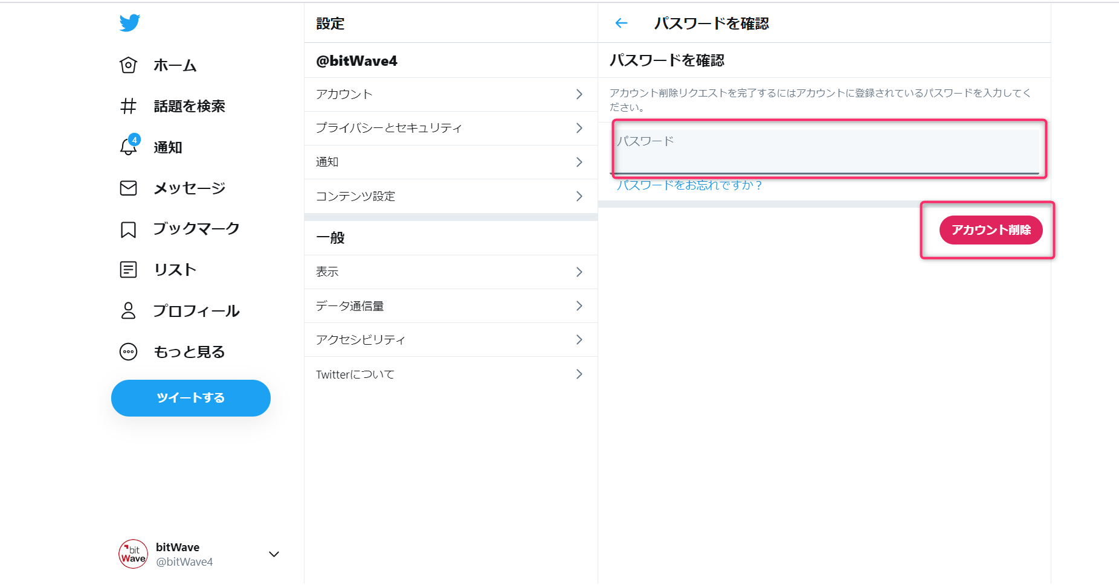
Task: Go to ブックマーク nav label
Action: click(196, 229)
